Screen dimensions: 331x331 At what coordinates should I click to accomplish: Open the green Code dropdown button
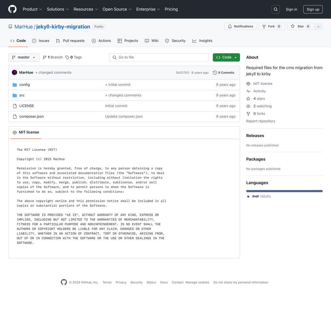point(226,57)
